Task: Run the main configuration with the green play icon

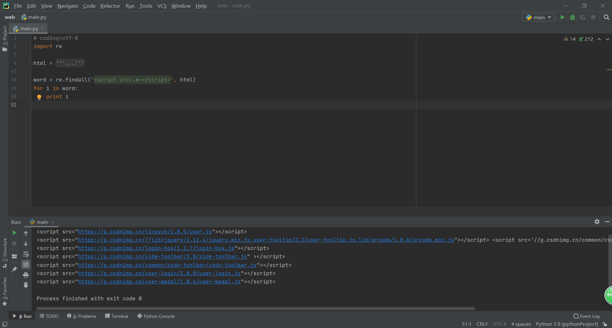Action: coord(562,17)
